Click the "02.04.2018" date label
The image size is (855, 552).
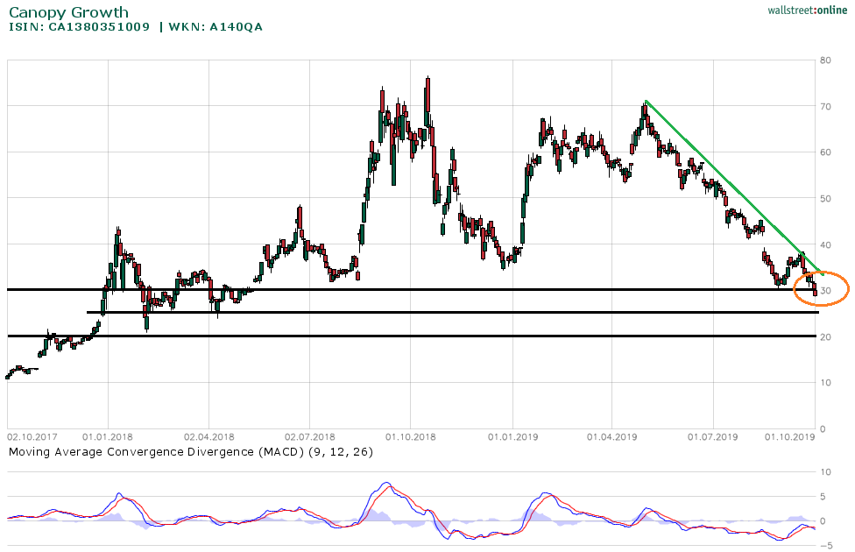click(208, 437)
